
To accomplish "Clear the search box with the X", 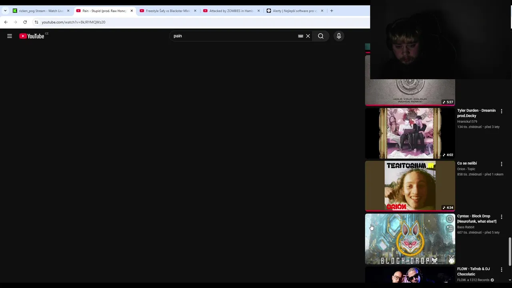I will [308, 36].
